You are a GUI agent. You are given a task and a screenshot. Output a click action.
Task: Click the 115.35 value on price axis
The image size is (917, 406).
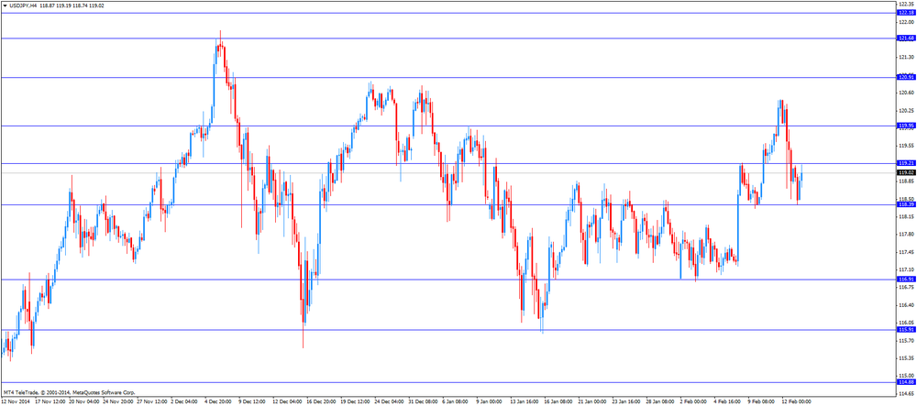point(907,357)
